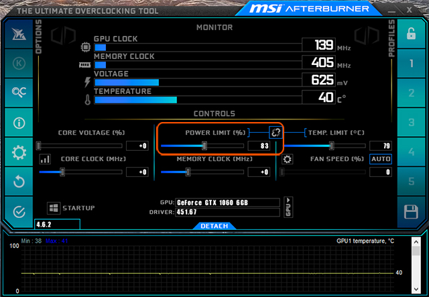Click the right arrow icon near PROFILES
The image size is (429, 297).
coord(367,36)
